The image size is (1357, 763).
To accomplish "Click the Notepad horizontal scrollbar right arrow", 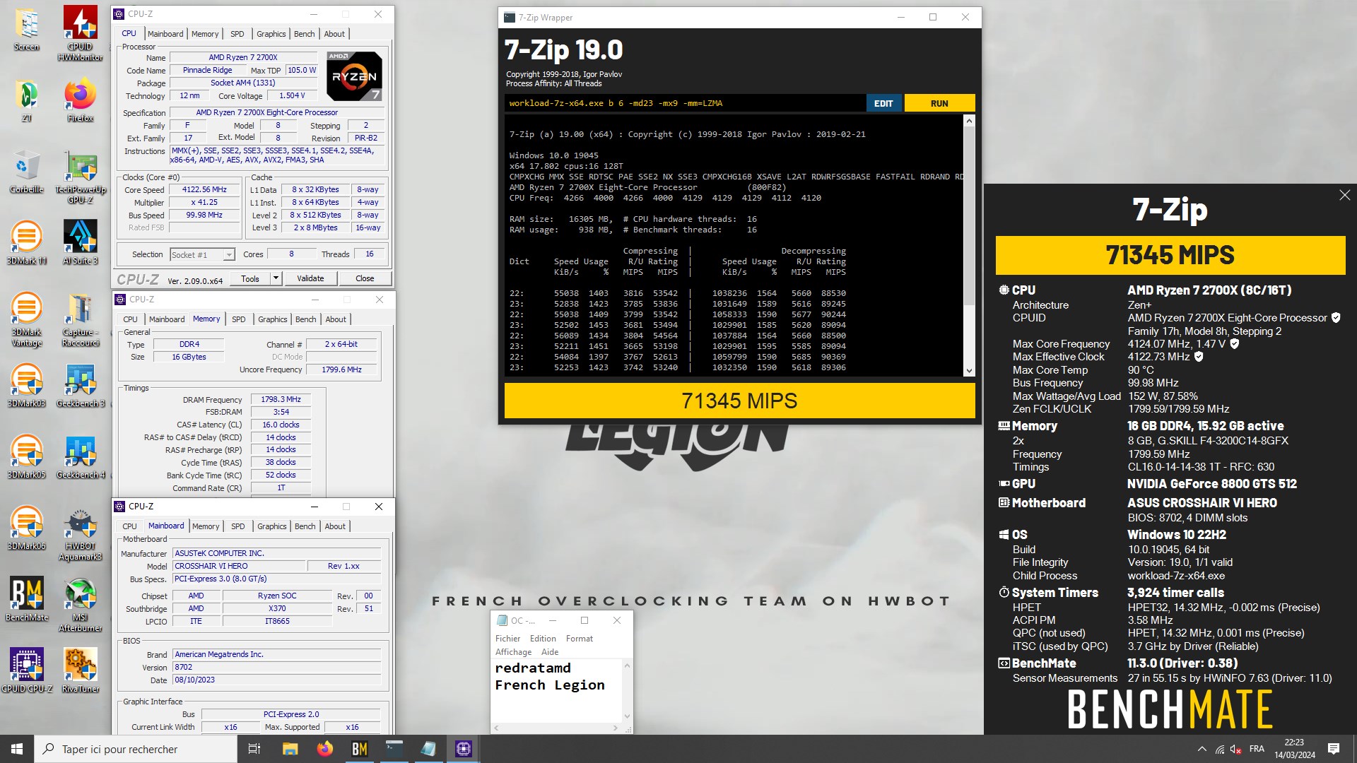I will pos(615,728).
